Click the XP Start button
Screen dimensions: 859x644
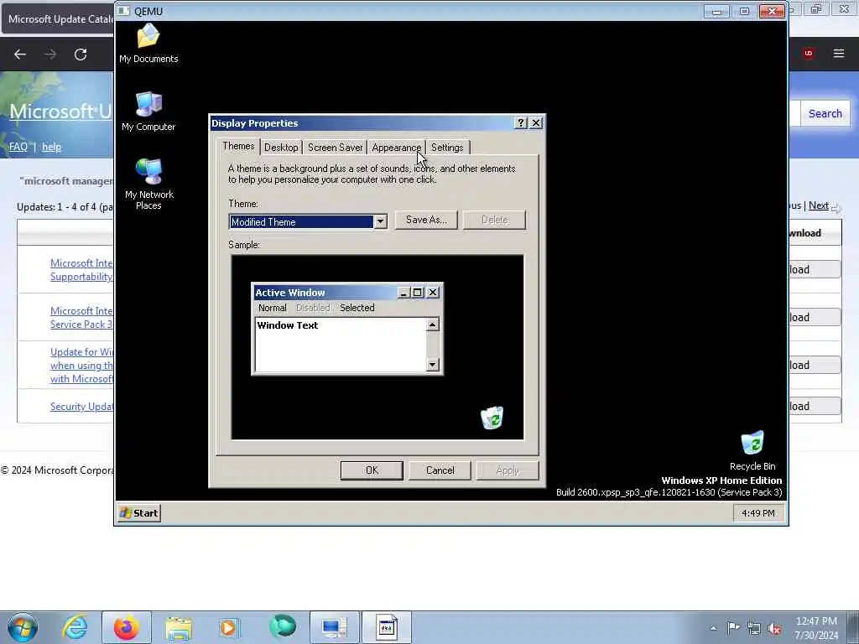(139, 513)
